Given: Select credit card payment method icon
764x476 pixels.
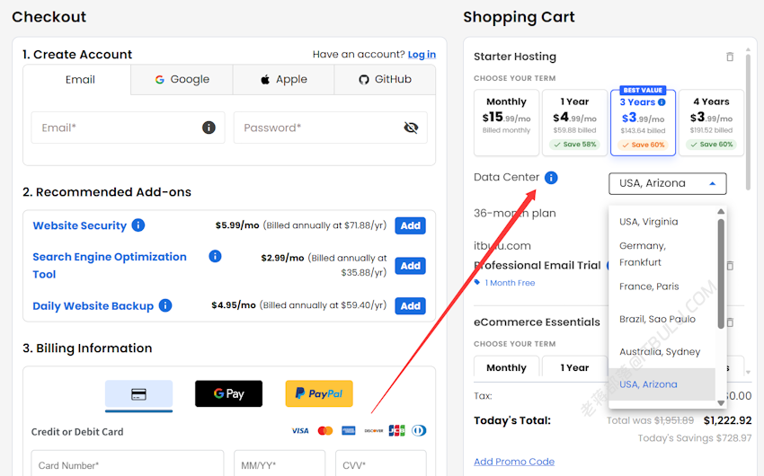Looking at the screenshot, I should click(138, 393).
